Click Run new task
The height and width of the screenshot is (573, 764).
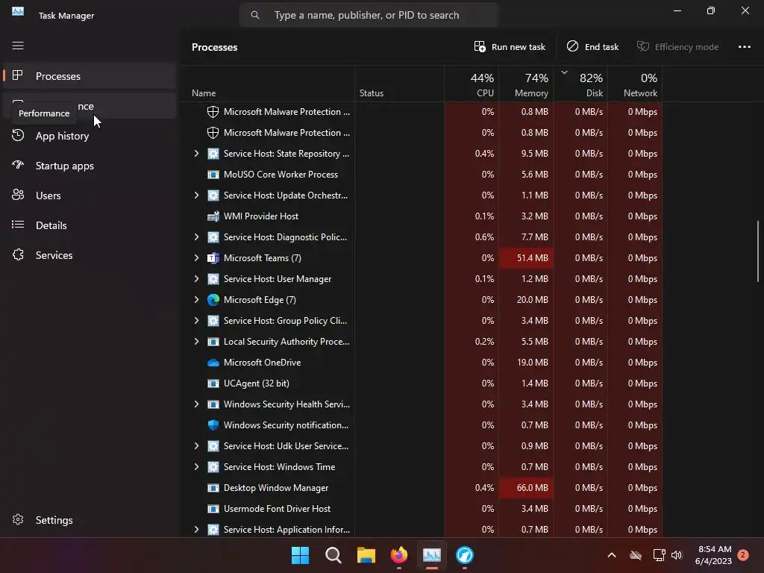[510, 47]
